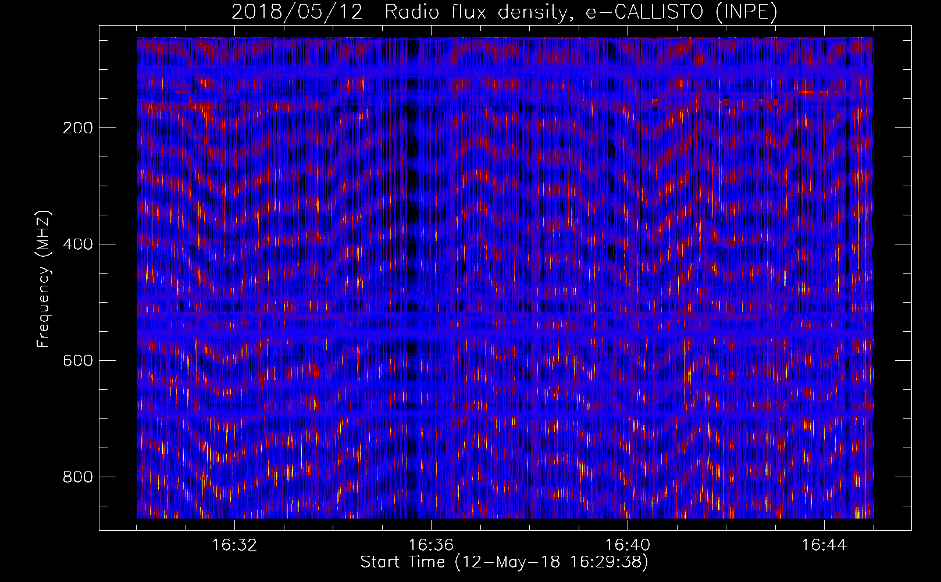Click the '16:40' time tick label
This screenshot has height=582, width=941.
pos(628,545)
